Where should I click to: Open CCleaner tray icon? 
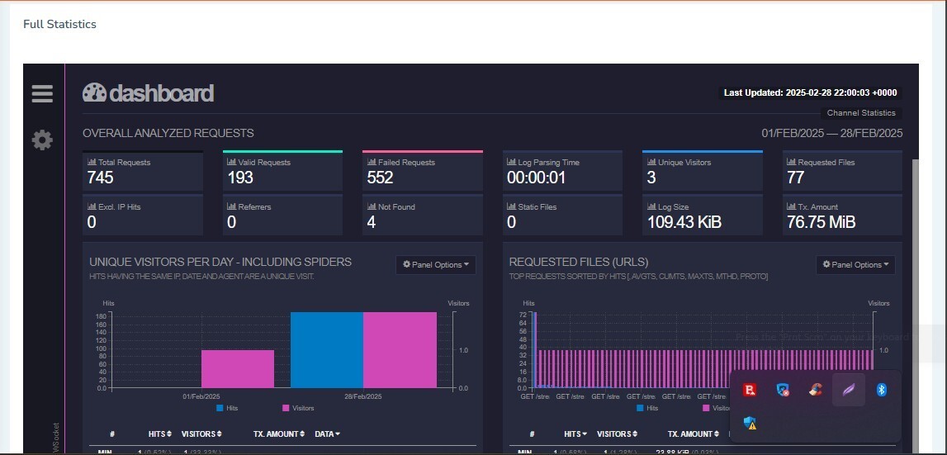coord(816,390)
